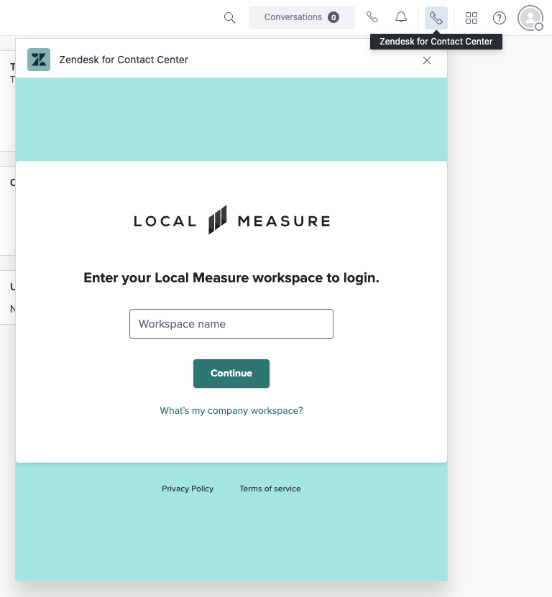
Task: Click the Local Measure logo
Action: [231, 220]
